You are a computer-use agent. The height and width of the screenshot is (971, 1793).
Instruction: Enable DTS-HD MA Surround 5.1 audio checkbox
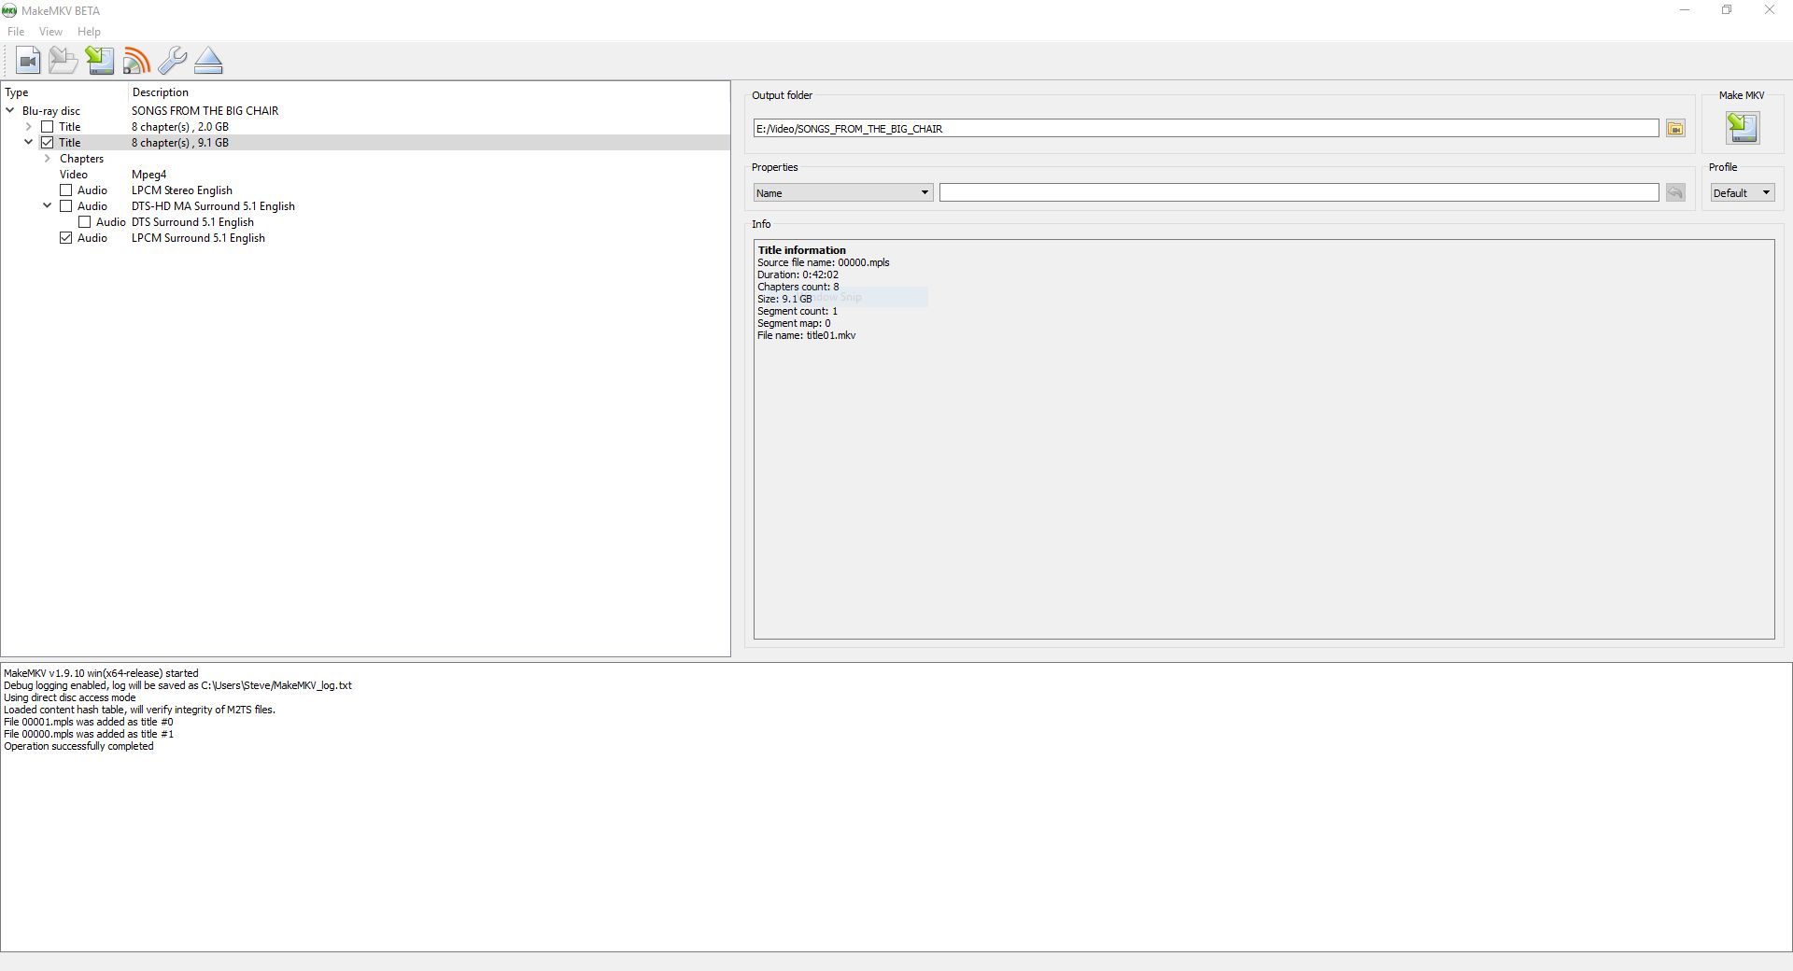point(65,206)
